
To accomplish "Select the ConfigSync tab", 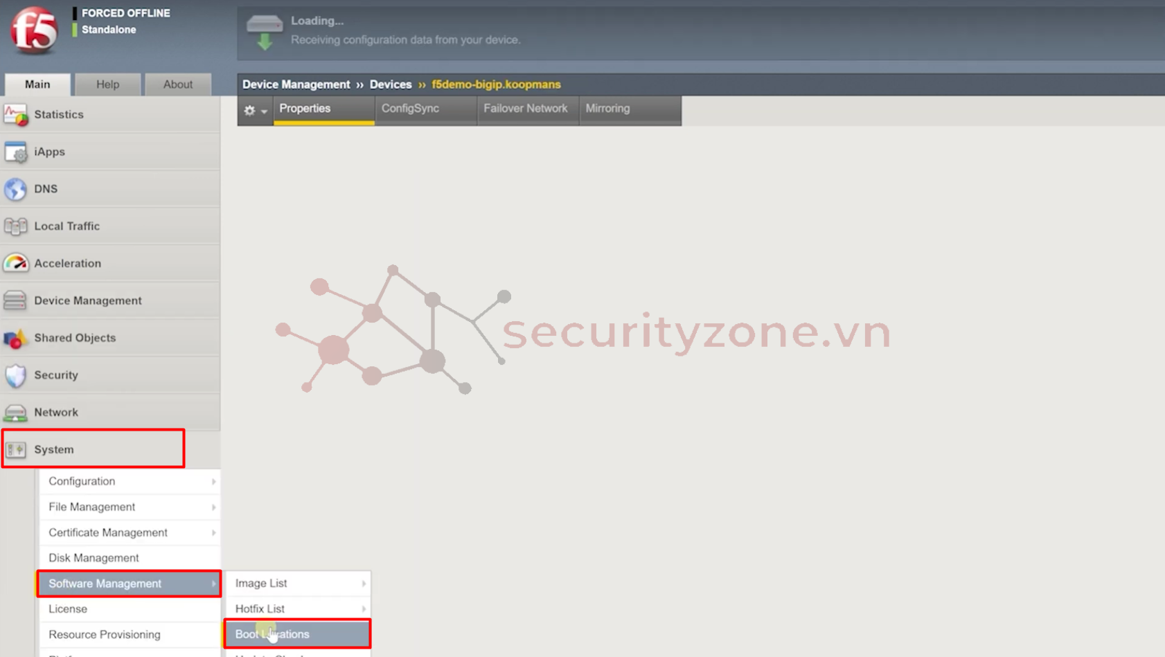I will [x=425, y=109].
